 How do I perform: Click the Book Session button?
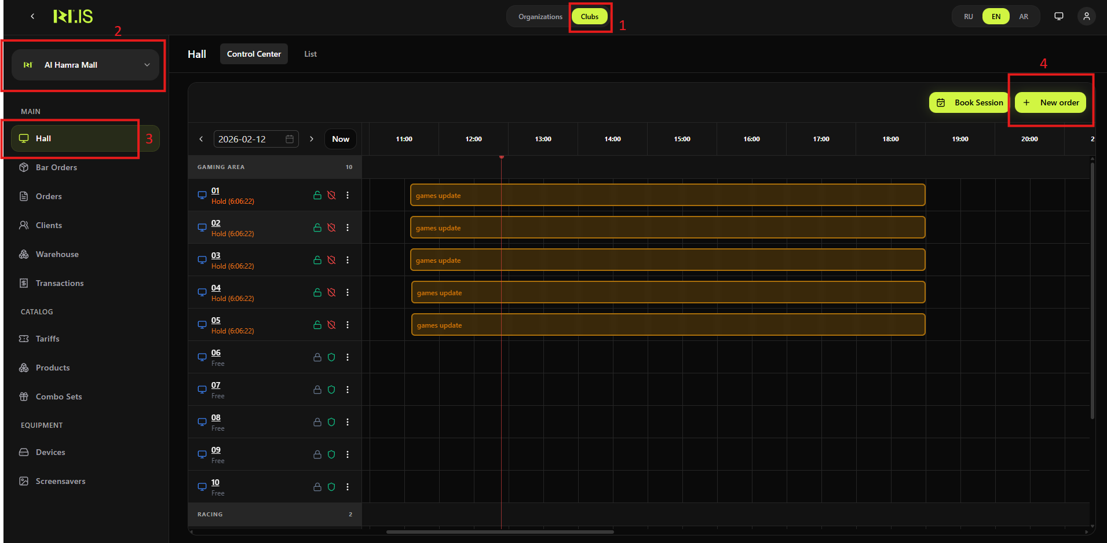(x=969, y=102)
